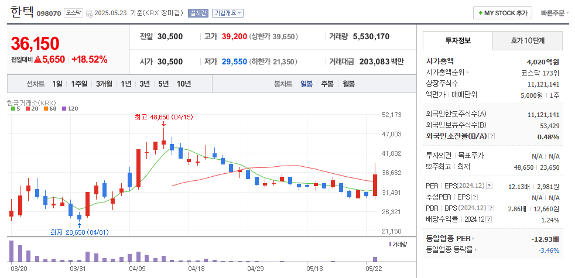The width and height of the screenshot is (575, 278).
Task: Click the 5-day moving average green swatch
Action: pyautogui.click(x=13, y=108)
